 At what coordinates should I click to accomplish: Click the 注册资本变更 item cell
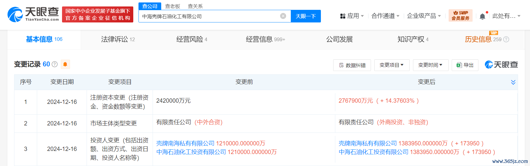pyautogui.click(x=119, y=102)
